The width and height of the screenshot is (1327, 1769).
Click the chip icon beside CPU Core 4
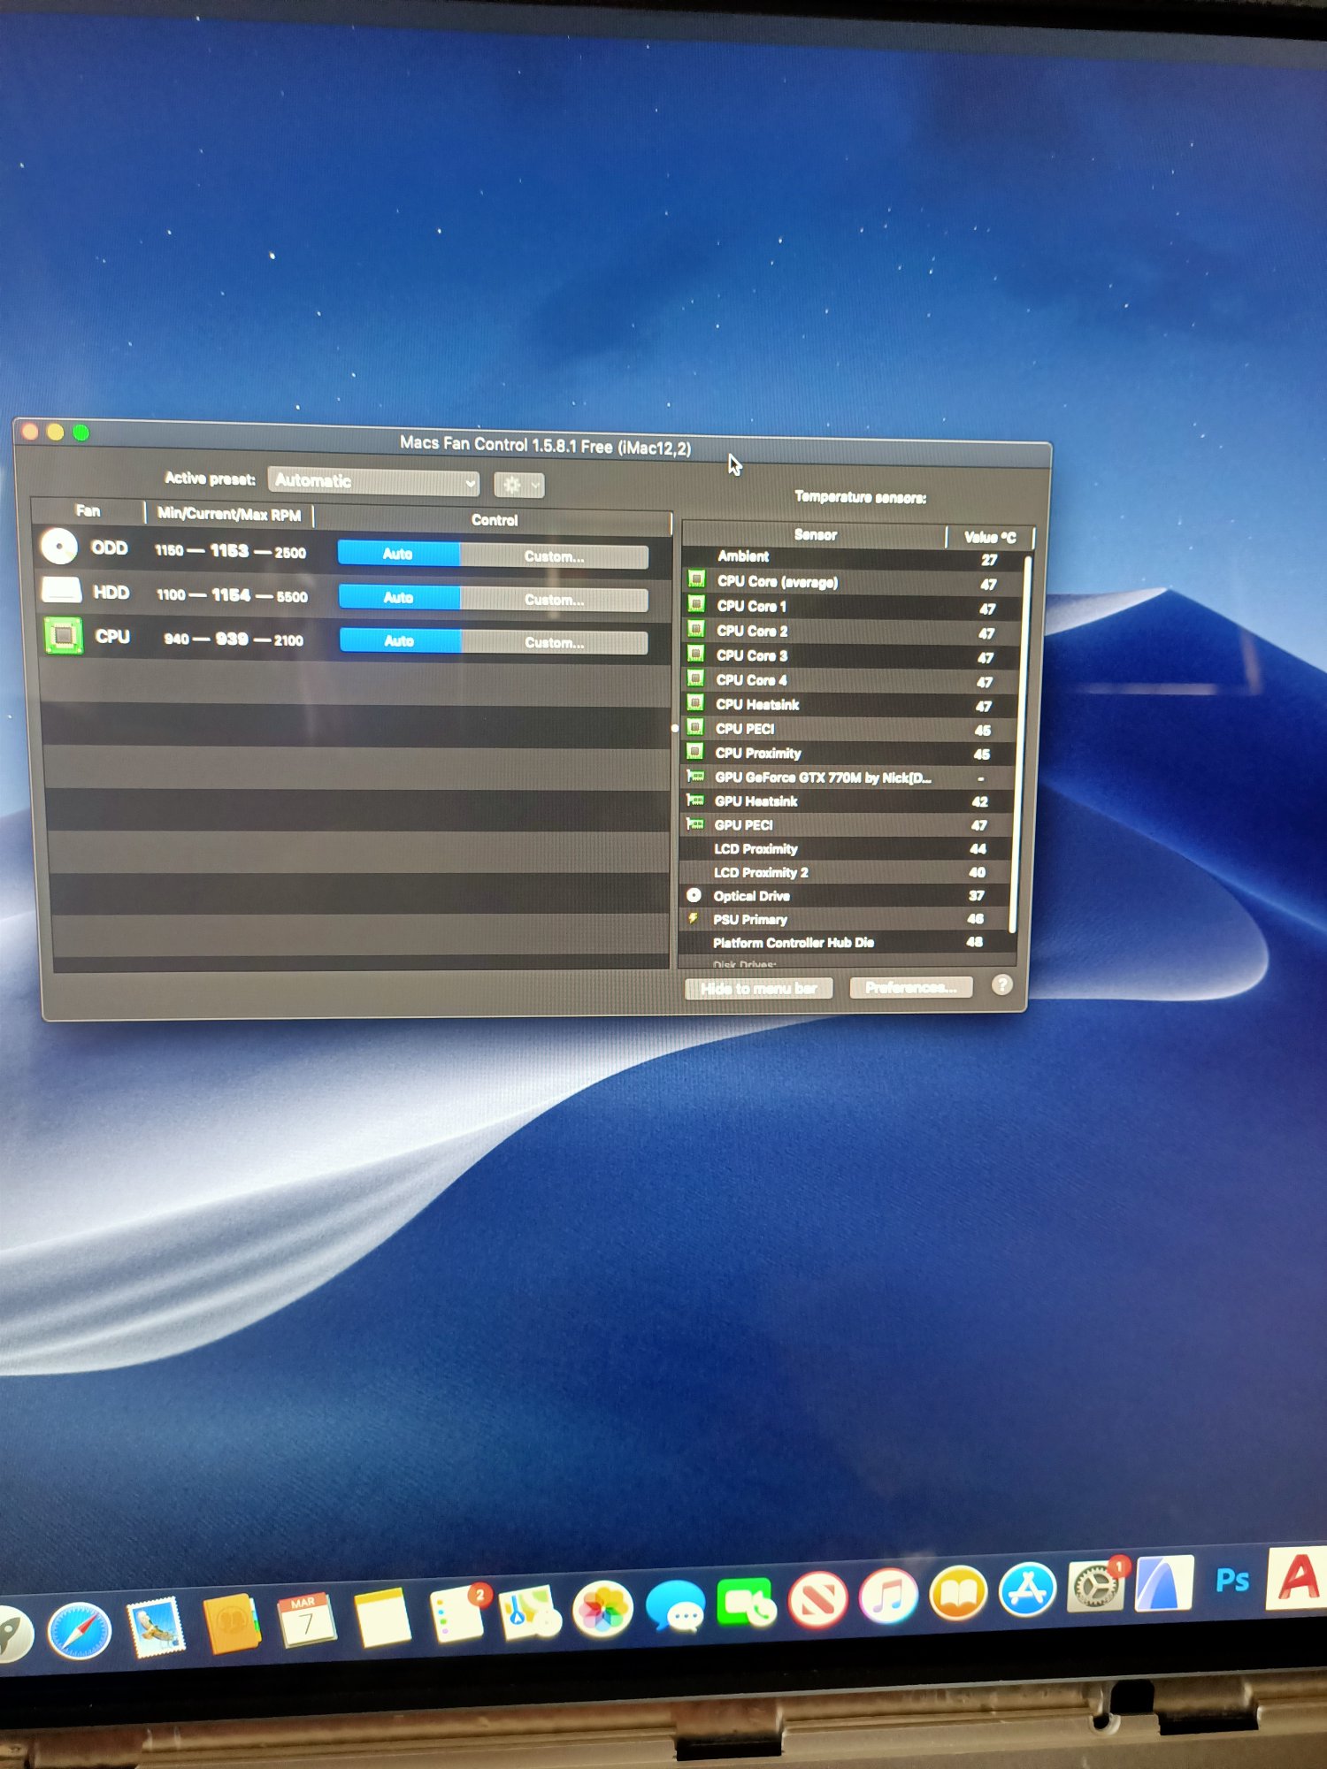coord(696,678)
